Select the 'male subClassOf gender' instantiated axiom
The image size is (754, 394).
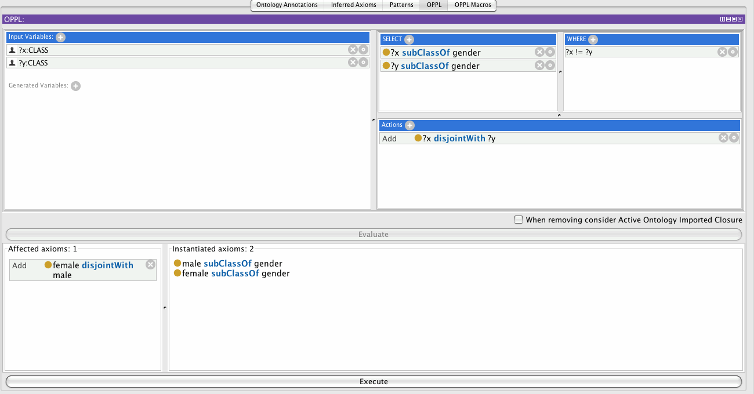232,264
